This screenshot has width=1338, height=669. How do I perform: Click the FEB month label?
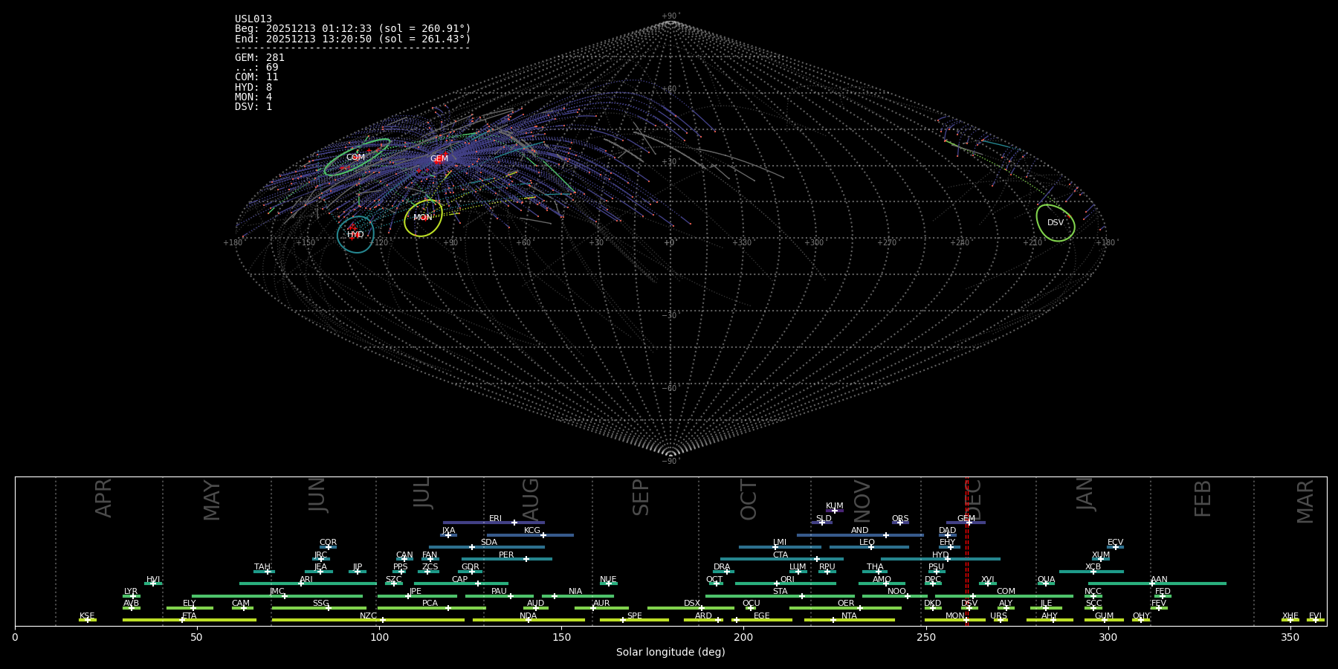click(1203, 499)
